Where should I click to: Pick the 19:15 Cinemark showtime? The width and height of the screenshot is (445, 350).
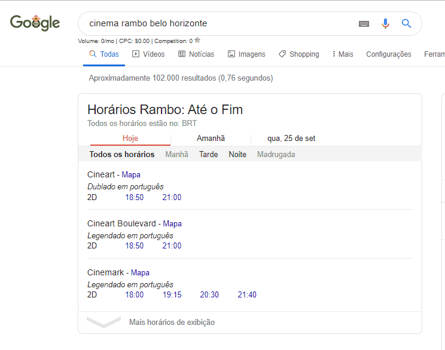pos(172,294)
